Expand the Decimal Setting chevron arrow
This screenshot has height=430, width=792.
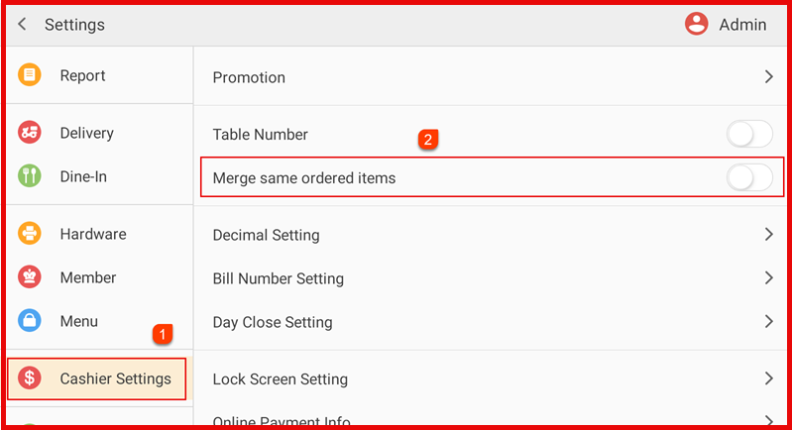[x=768, y=235]
